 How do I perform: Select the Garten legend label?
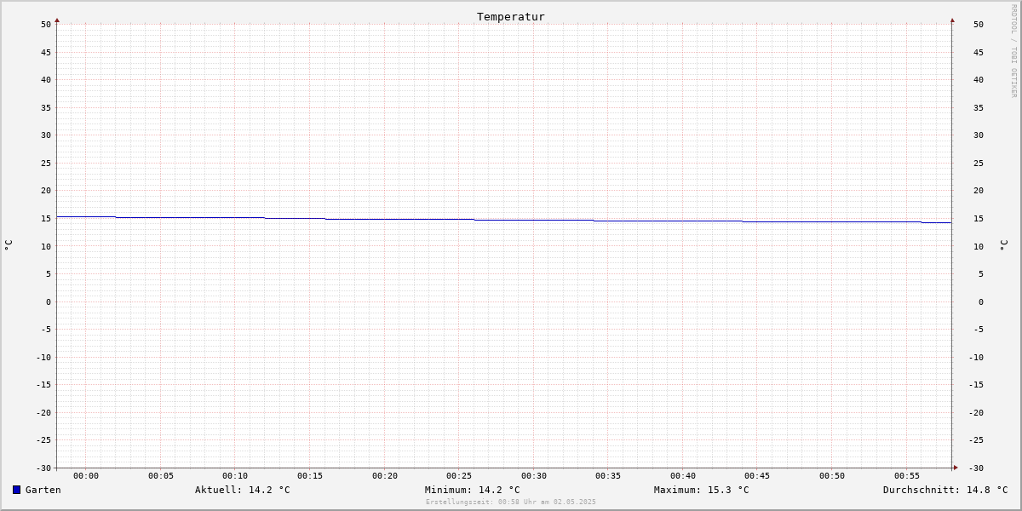click(x=43, y=490)
